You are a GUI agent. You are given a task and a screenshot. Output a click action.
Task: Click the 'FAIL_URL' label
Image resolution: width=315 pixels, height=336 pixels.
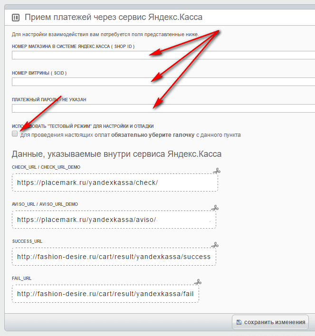pyautogui.click(x=22, y=278)
